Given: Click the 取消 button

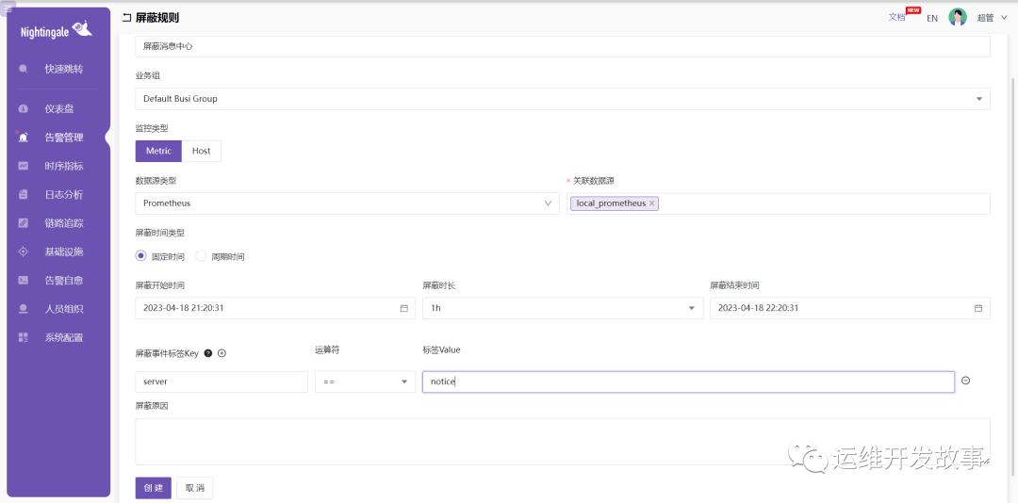Looking at the screenshot, I should (194, 488).
